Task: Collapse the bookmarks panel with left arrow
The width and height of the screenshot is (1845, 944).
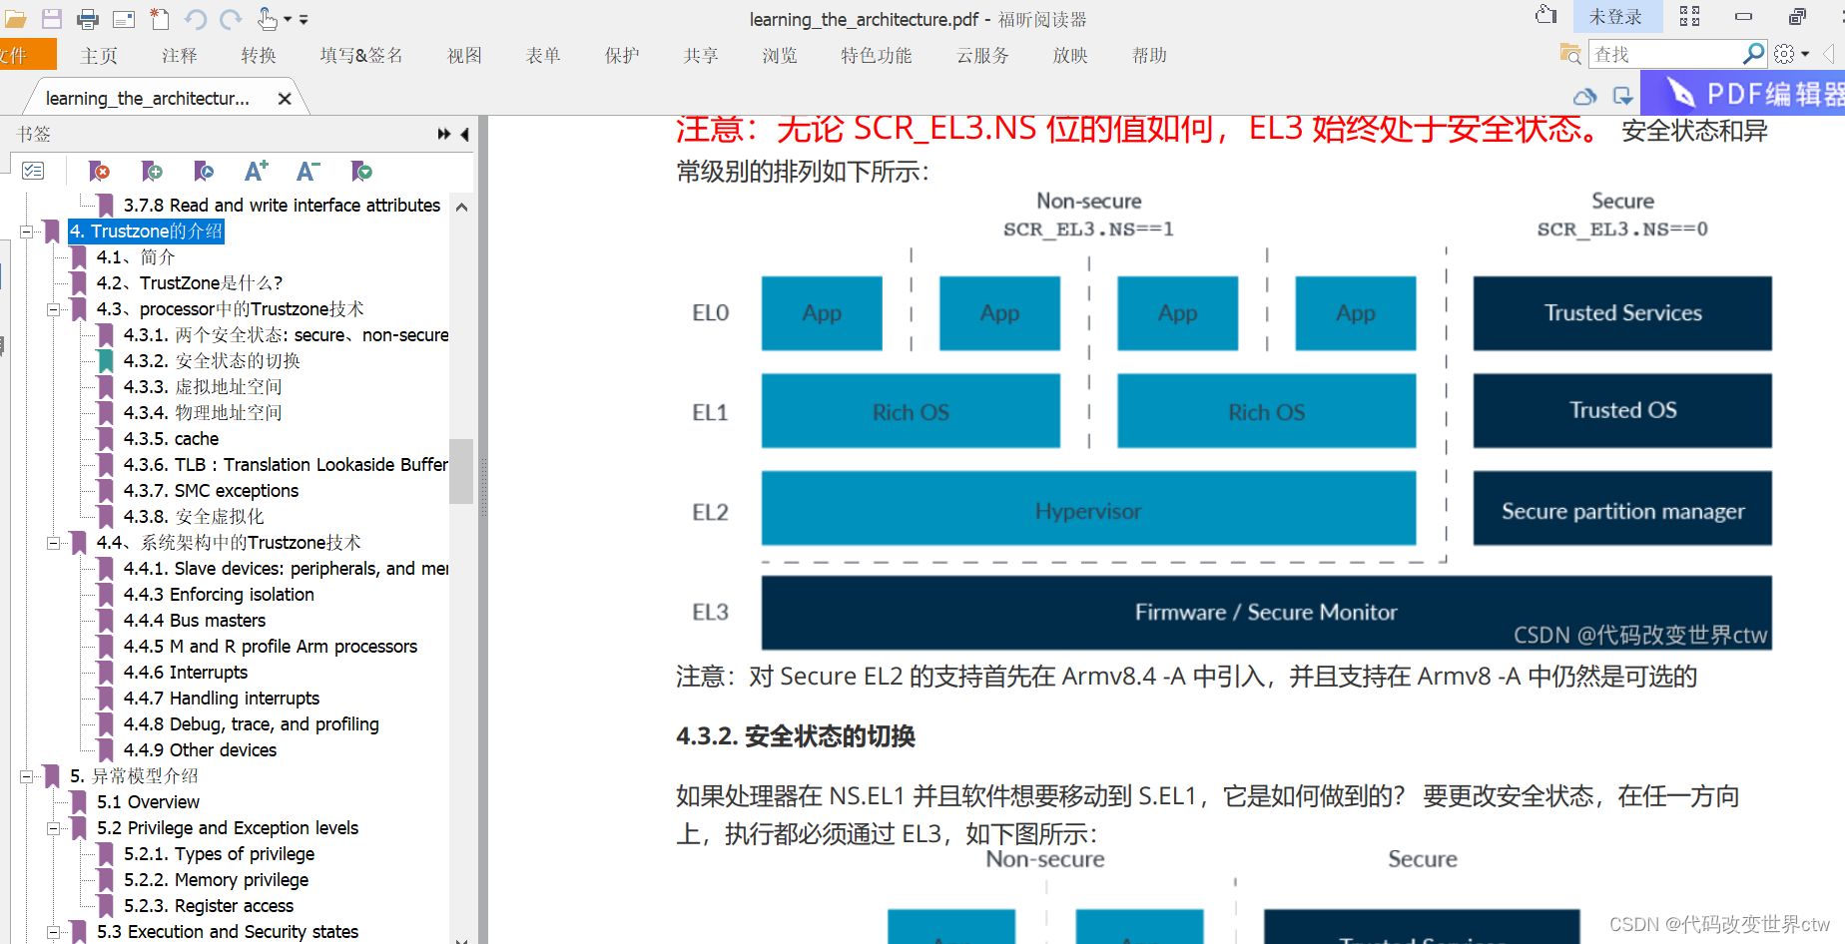Action: [x=464, y=134]
